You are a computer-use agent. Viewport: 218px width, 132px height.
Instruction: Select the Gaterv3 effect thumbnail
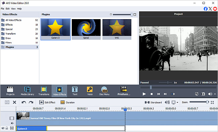point(55,29)
